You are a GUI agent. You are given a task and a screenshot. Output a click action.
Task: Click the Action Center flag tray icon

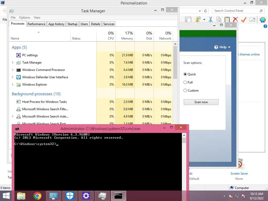point(243,196)
